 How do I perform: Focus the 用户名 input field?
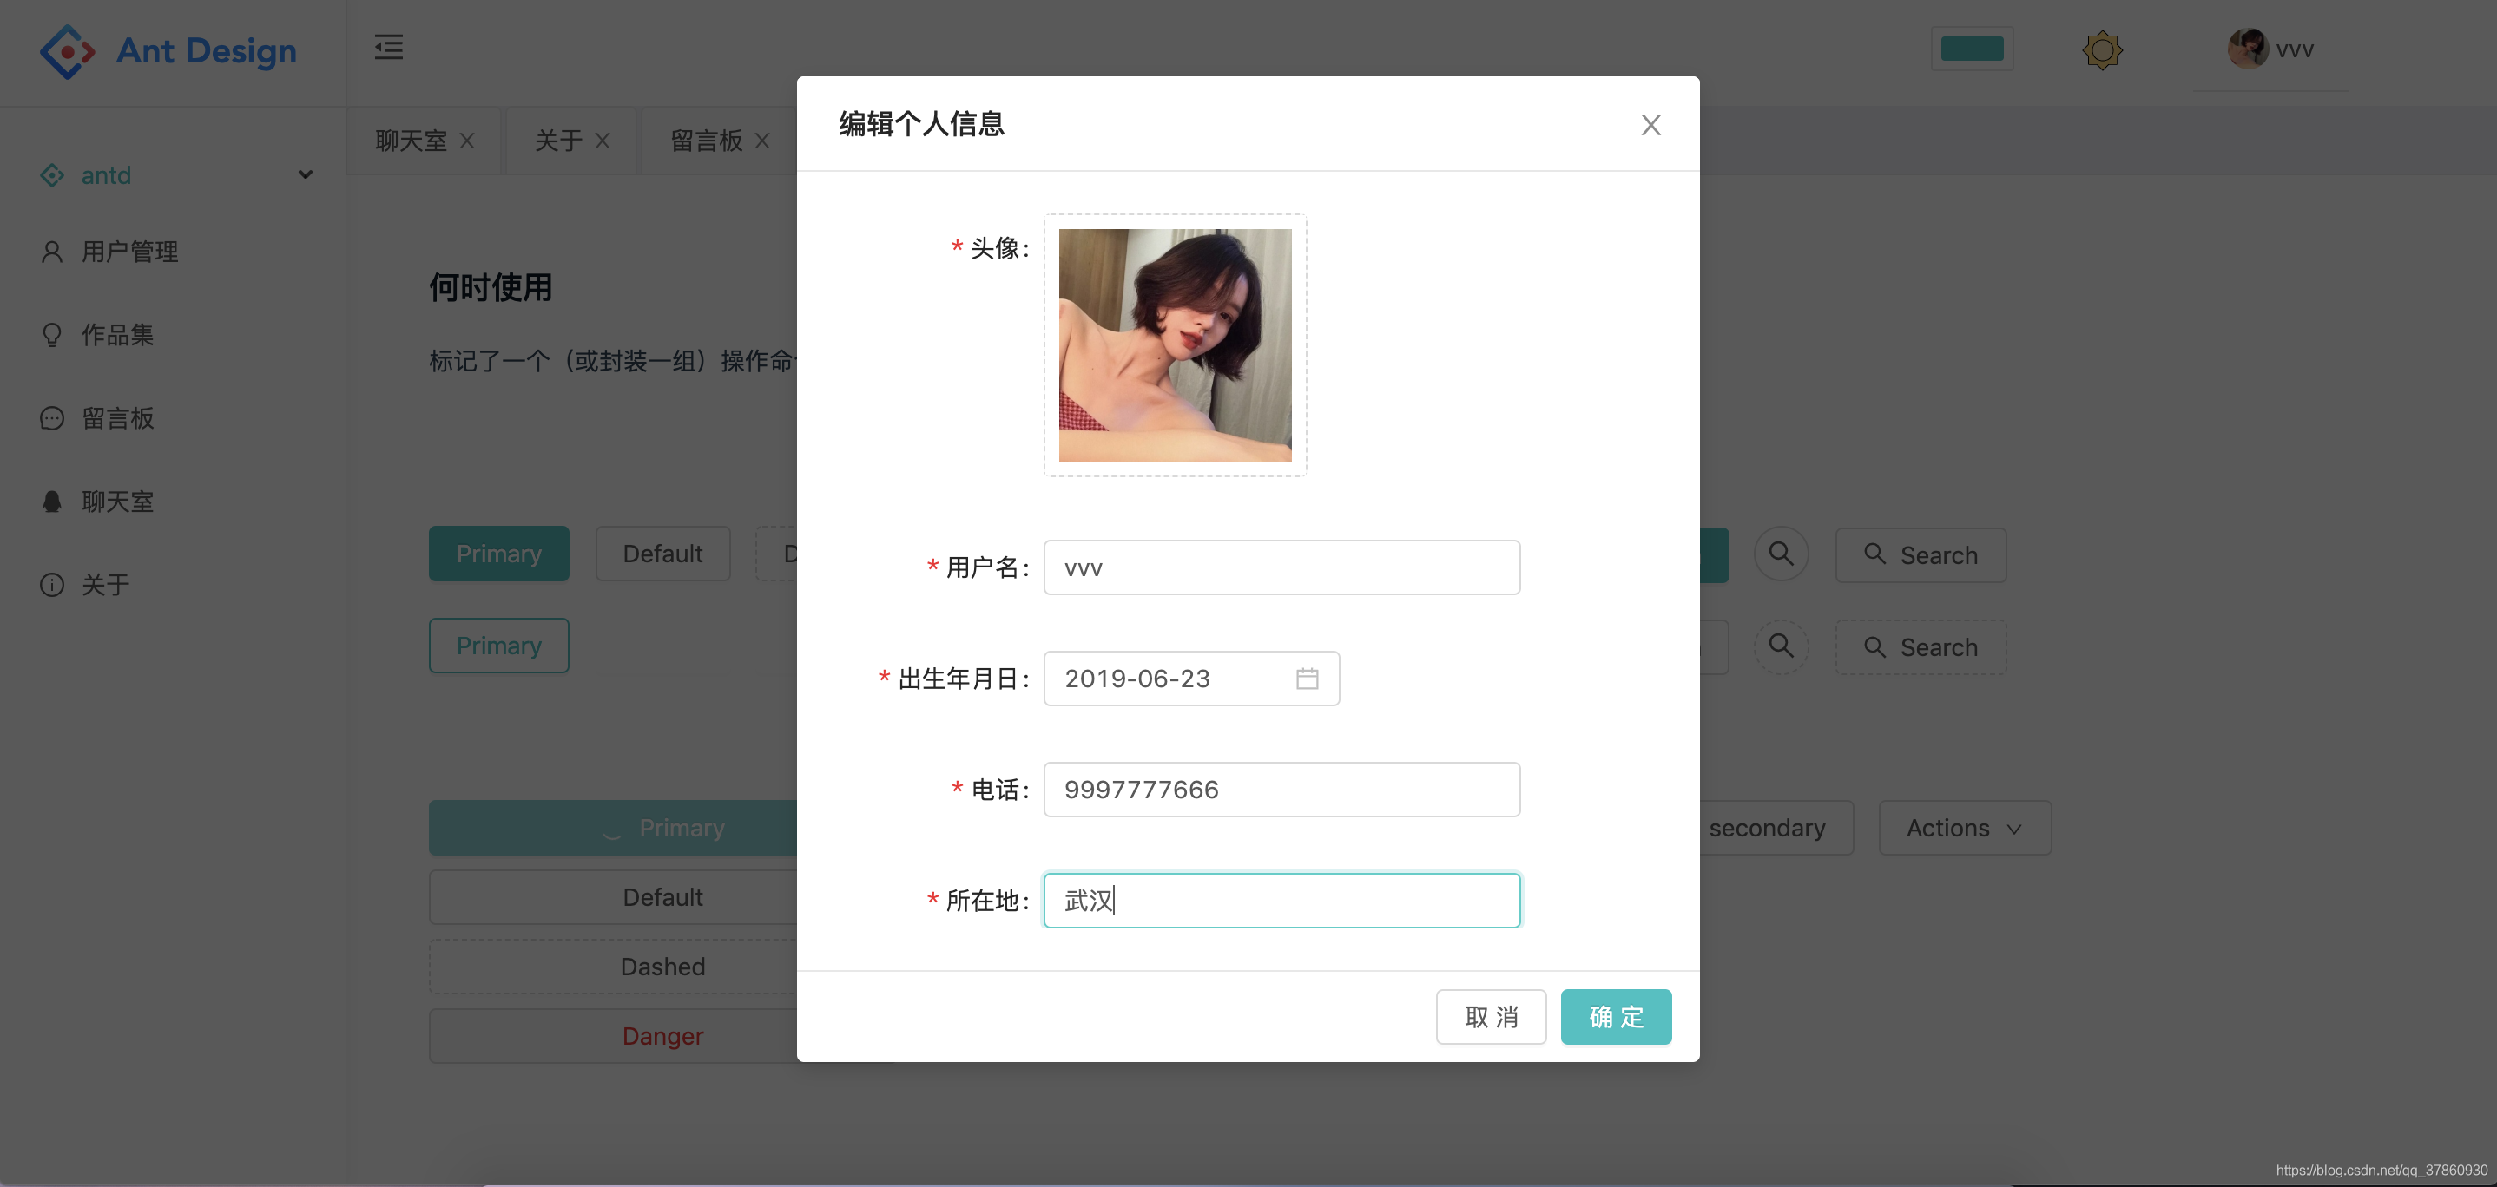click(x=1281, y=567)
